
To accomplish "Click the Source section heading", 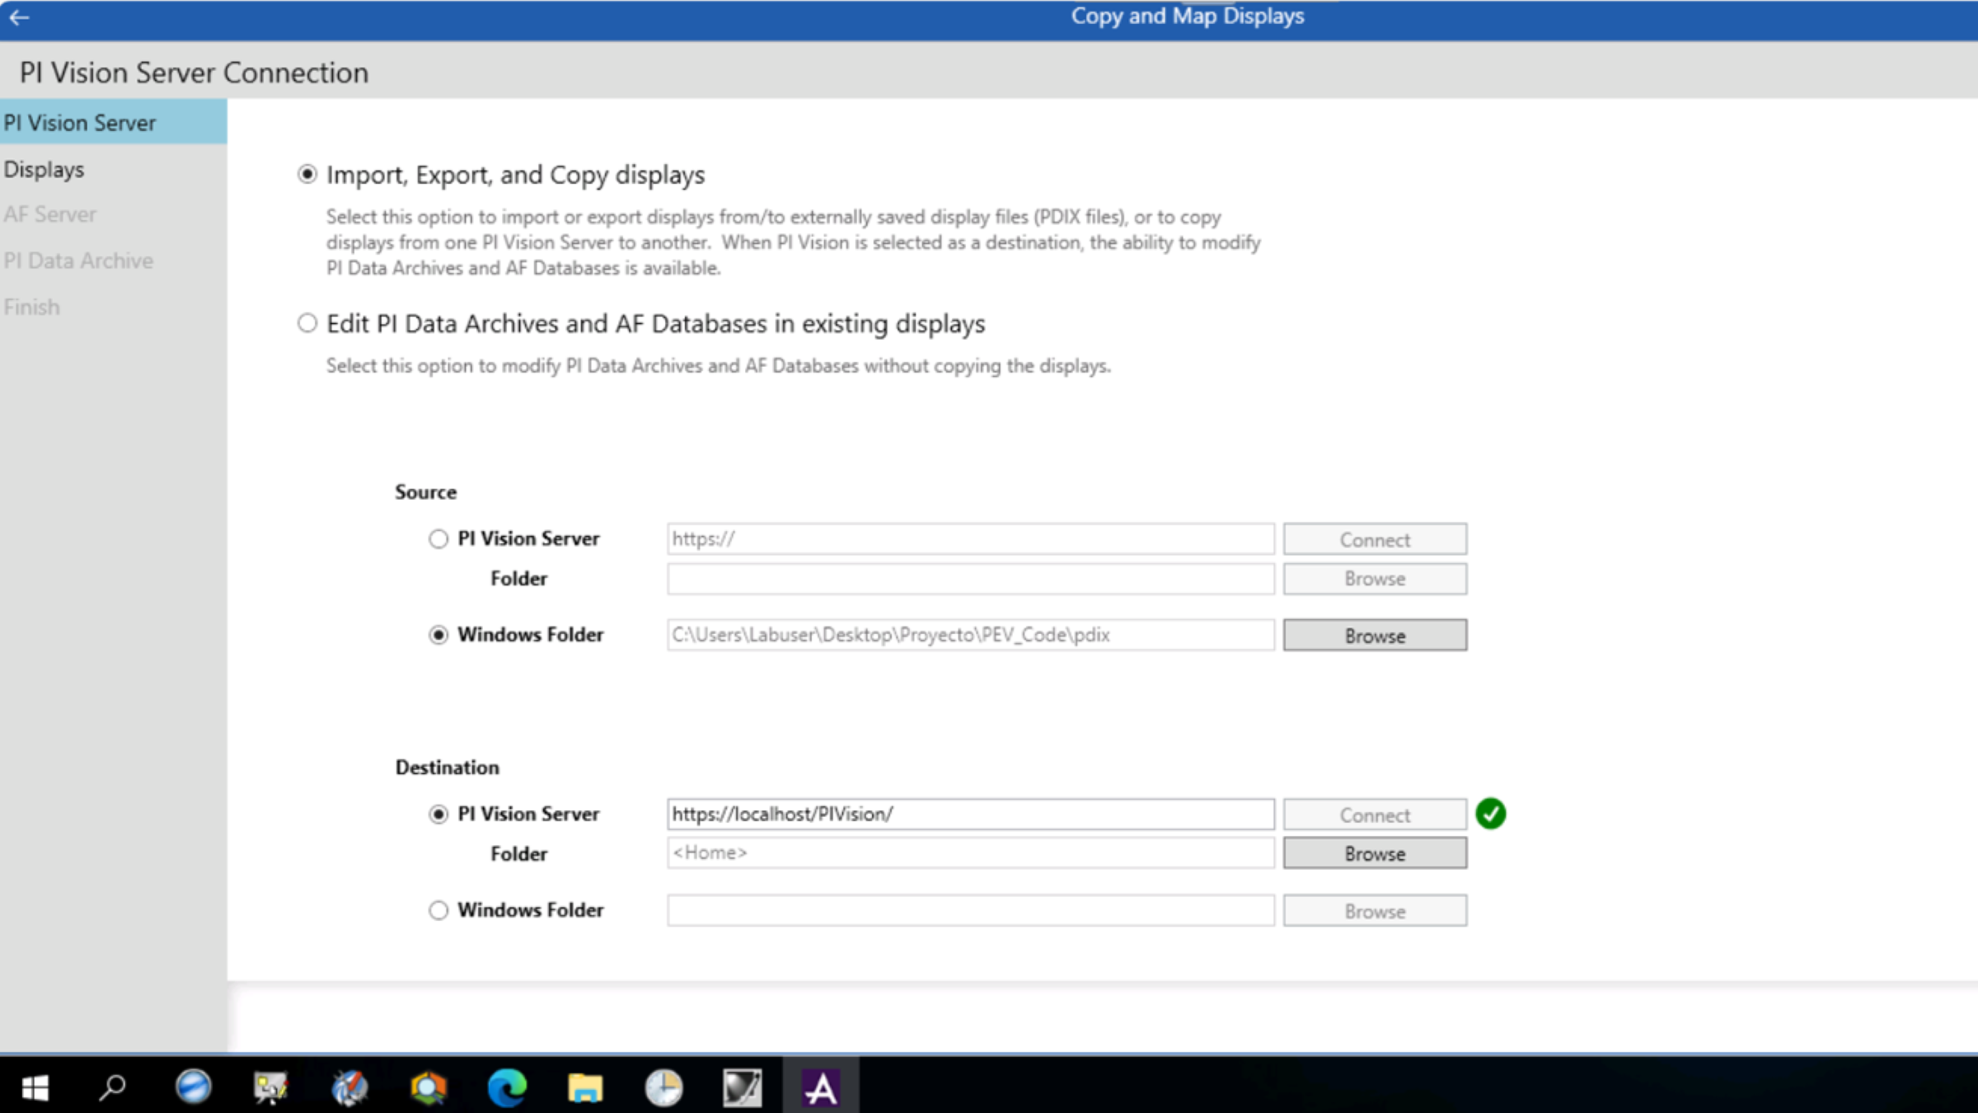I will (x=425, y=492).
